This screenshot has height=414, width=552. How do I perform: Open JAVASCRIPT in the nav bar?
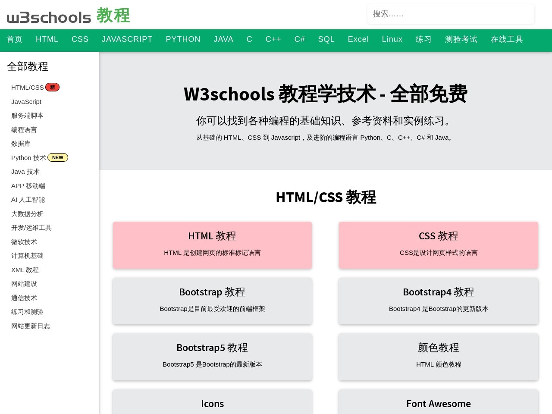click(127, 39)
